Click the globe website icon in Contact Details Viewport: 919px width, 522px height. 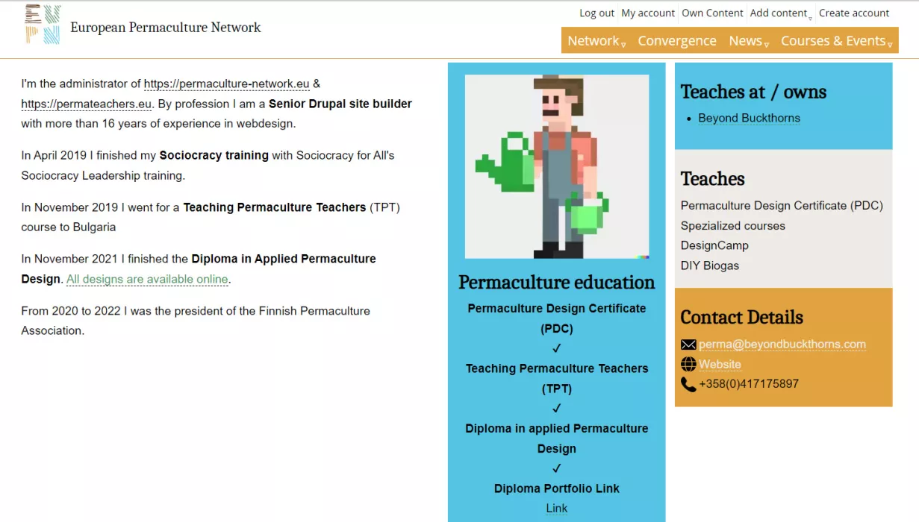(x=688, y=365)
